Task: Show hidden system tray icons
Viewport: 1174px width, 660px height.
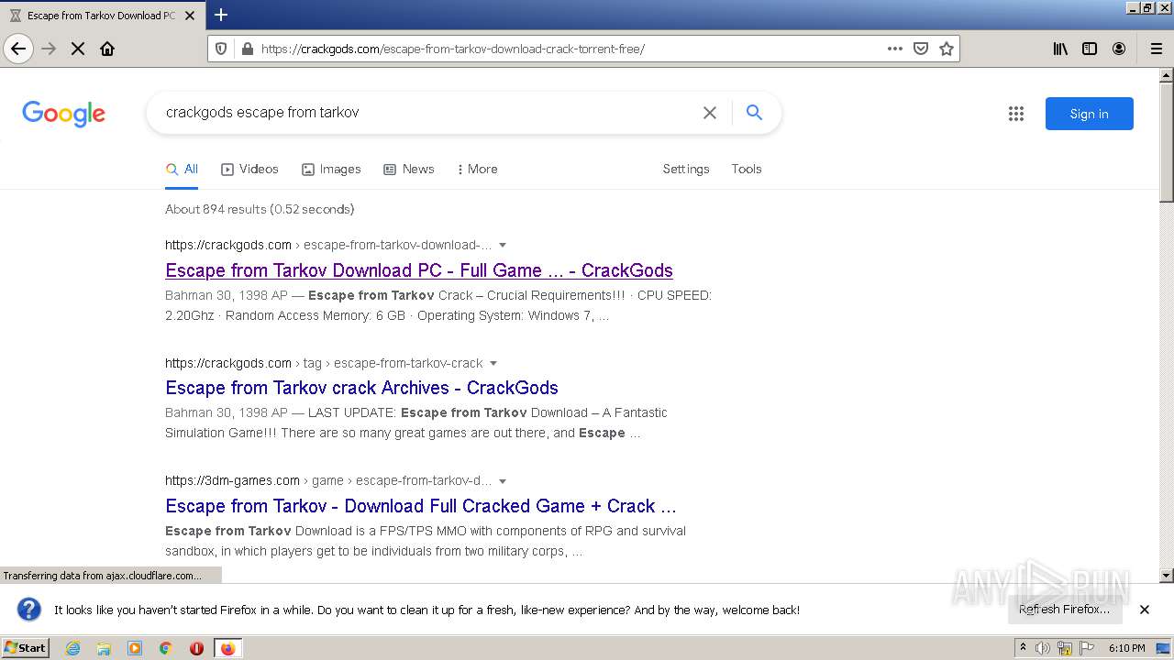Action: [1023, 648]
